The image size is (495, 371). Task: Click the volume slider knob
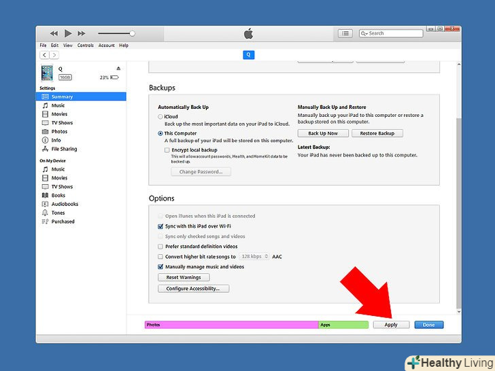[x=133, y=33]
